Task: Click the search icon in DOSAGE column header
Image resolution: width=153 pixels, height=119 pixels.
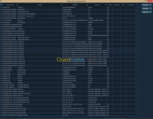Action: (x=106, y=5)
